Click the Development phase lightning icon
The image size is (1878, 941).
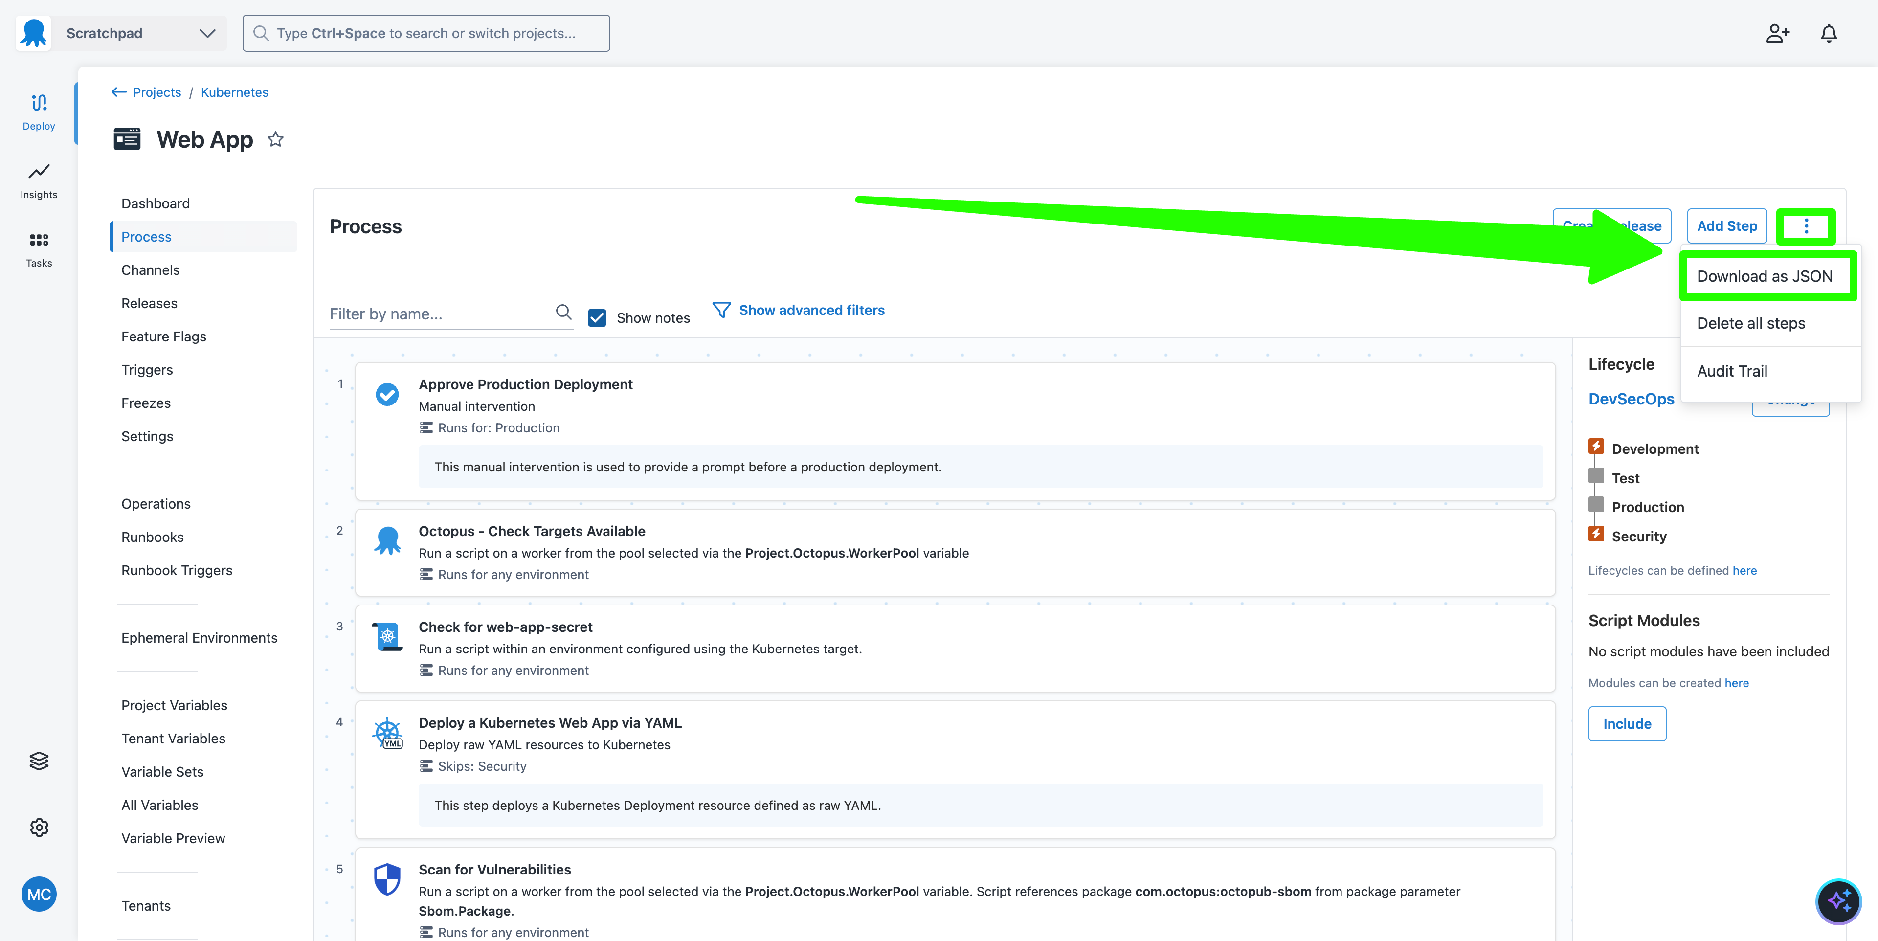(x=1596, y=446)
